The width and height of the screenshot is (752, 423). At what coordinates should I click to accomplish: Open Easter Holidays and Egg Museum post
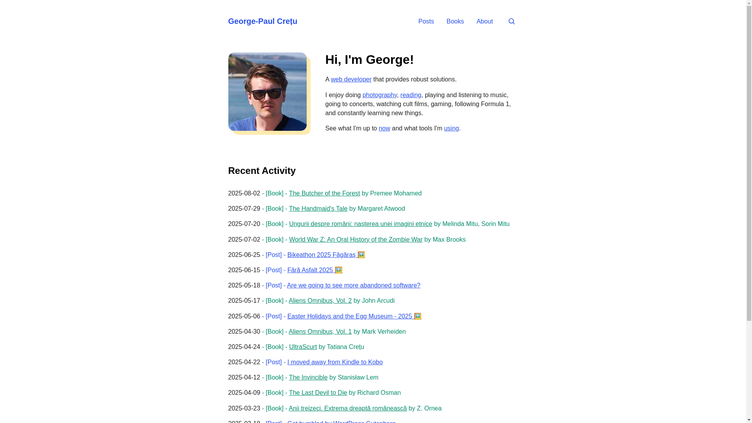coord(354,316)
